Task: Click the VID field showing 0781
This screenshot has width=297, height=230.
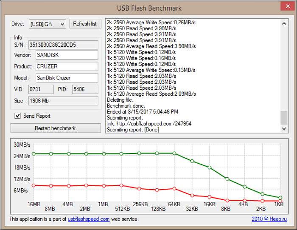Action: [x=41, y=89]
